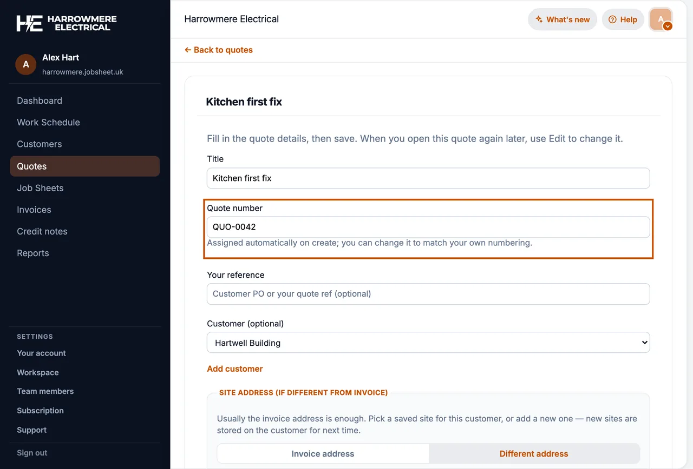
Task: Go back to quotes
Action: [x=219, y=50]
